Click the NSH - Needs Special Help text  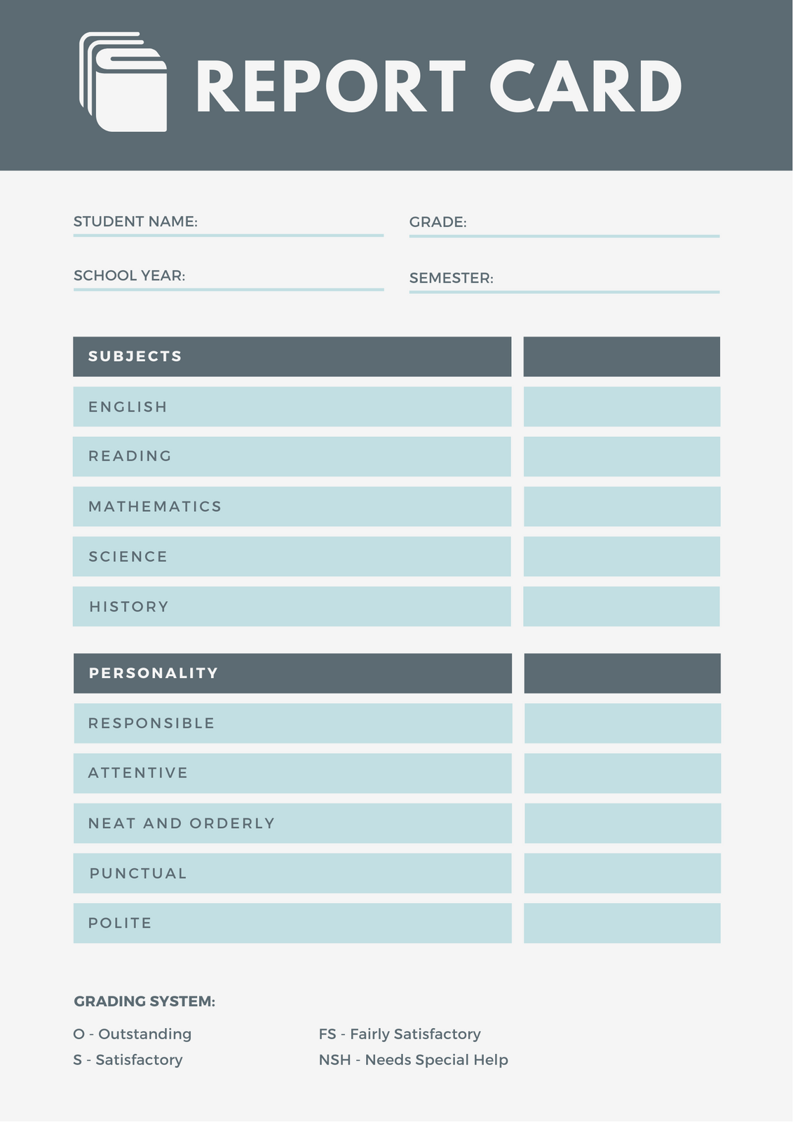414,1060
